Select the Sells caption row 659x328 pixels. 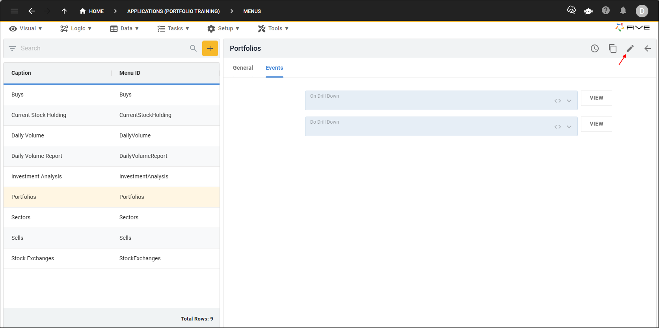112,238
